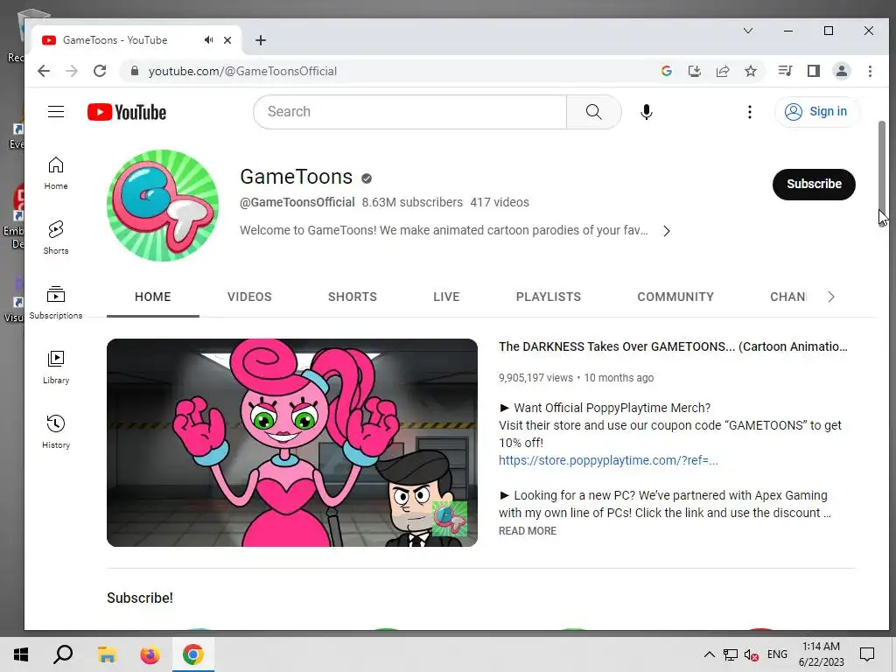Click the ENG language indicator

(x=777, y=654)
